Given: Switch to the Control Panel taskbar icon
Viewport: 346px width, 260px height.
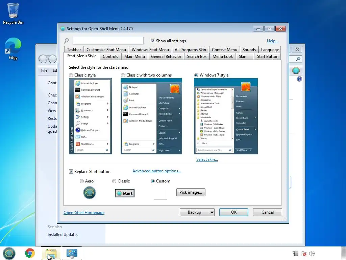Looking at the screenshot, I should pyautogui.click(x=72, y=253).
